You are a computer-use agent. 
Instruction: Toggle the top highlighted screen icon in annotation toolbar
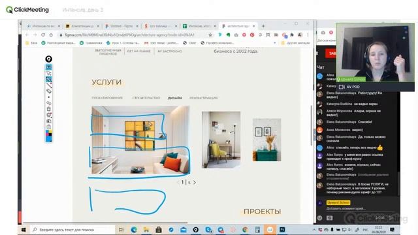(49, 67)
